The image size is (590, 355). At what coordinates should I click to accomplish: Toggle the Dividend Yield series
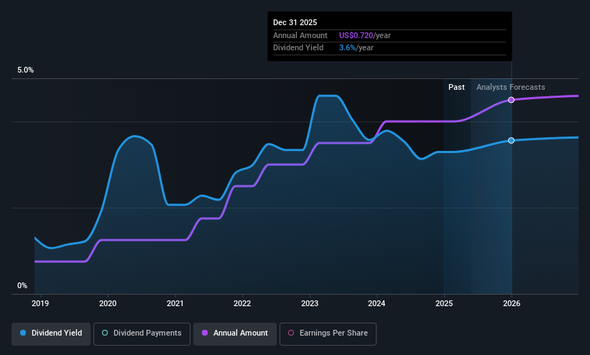pos(51,333)
